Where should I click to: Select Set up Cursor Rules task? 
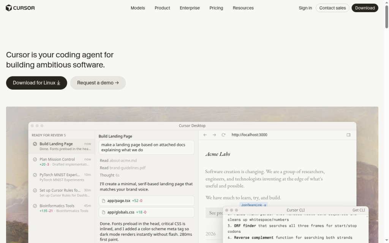[62, 193]
